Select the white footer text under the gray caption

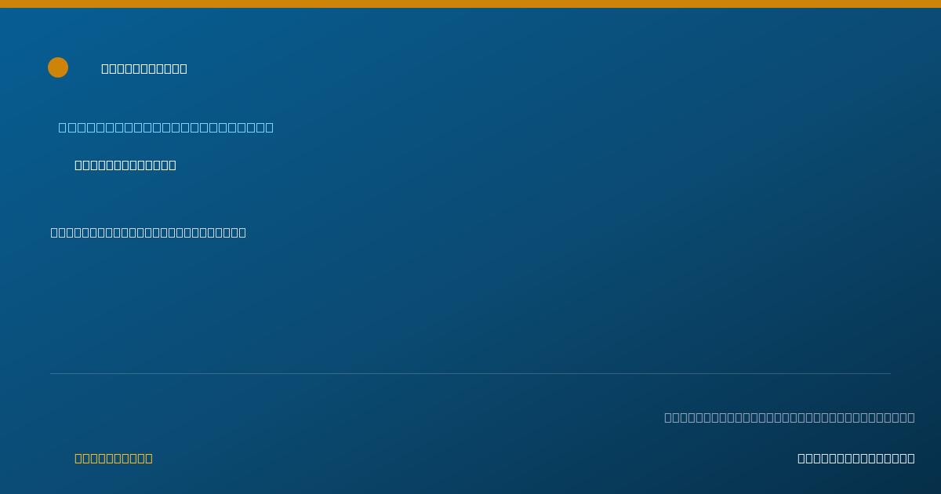[856, 458]
